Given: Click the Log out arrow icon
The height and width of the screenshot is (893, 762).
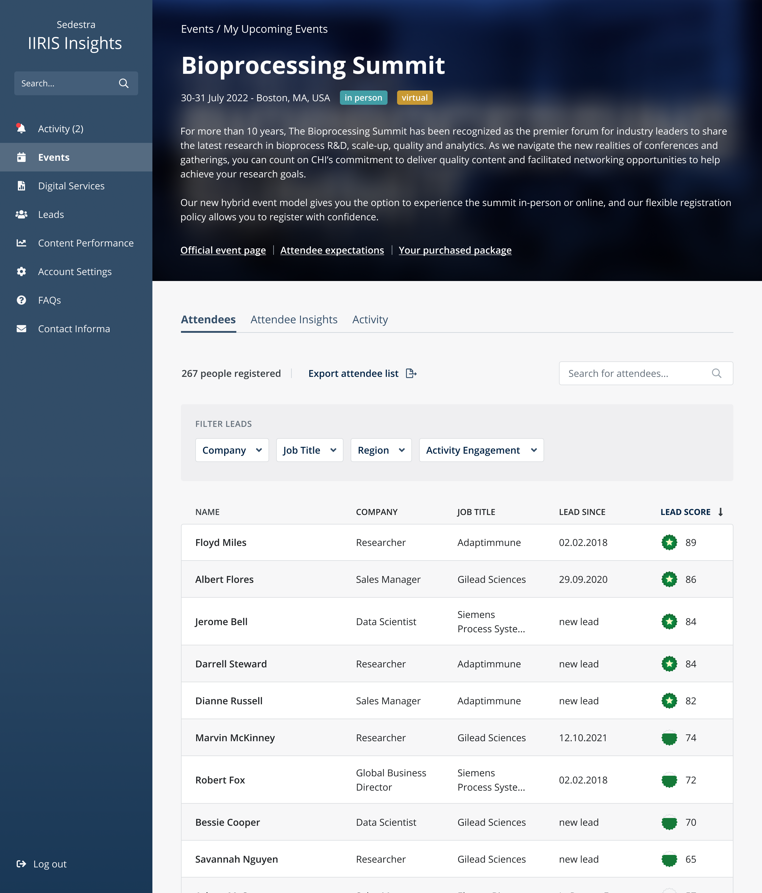Looking at the screenshot, I should 21,864.
